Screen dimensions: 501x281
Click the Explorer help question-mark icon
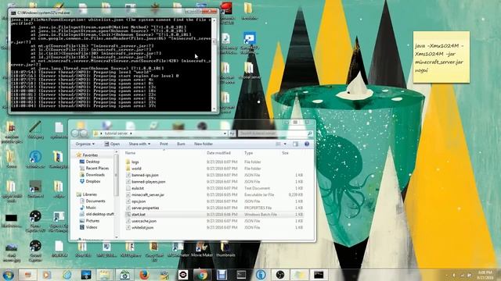[x=307, y=144]
